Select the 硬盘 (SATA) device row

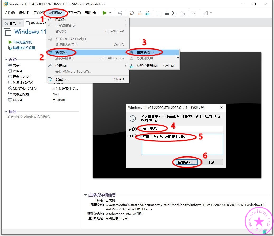point(19,77)
